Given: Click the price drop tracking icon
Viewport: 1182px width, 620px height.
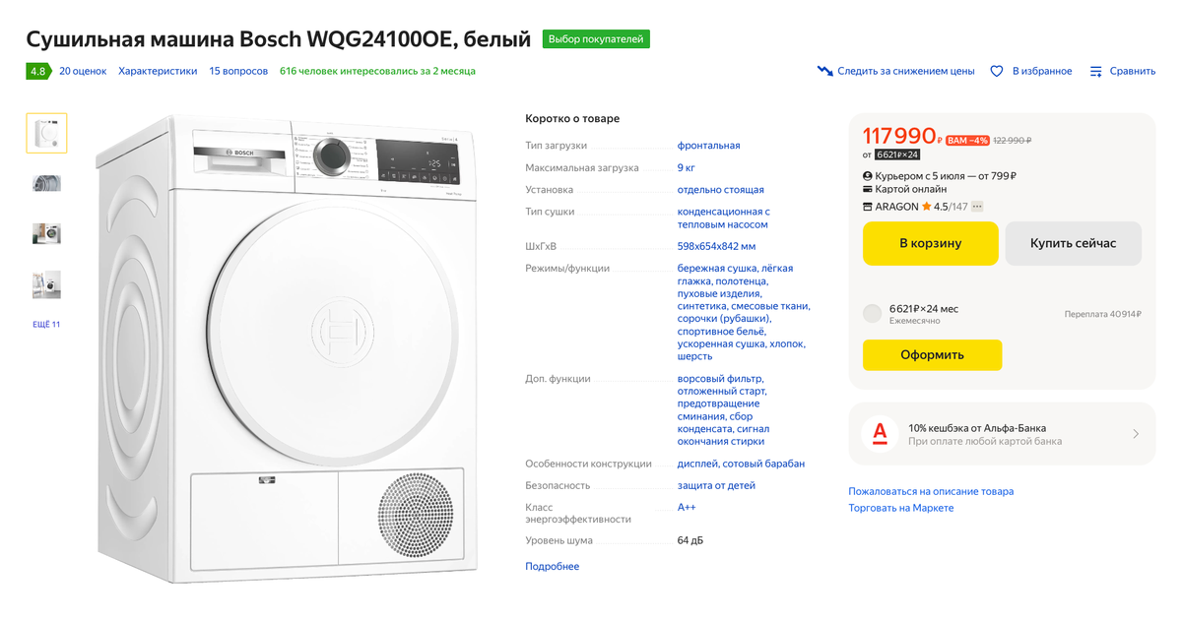Looking at the screenshot, I should click(x=825, y=71).
